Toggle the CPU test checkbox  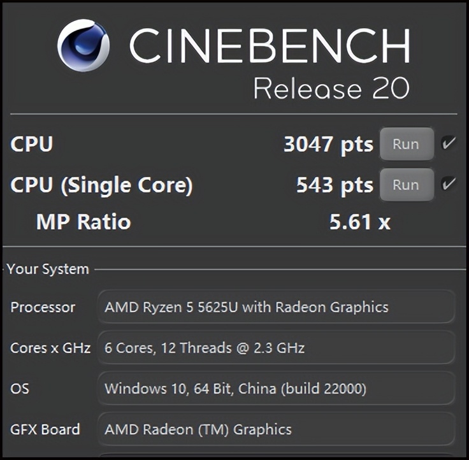[x=449, y=143]
